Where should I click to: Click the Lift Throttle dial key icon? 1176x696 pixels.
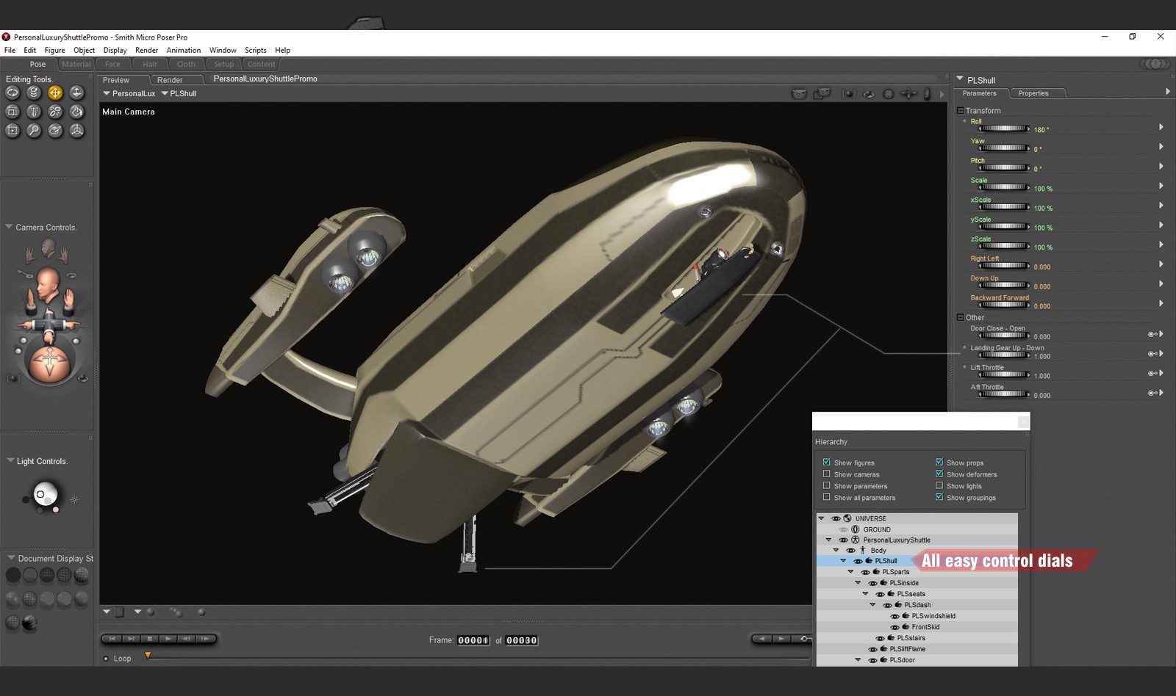[x=1152, y=373]
